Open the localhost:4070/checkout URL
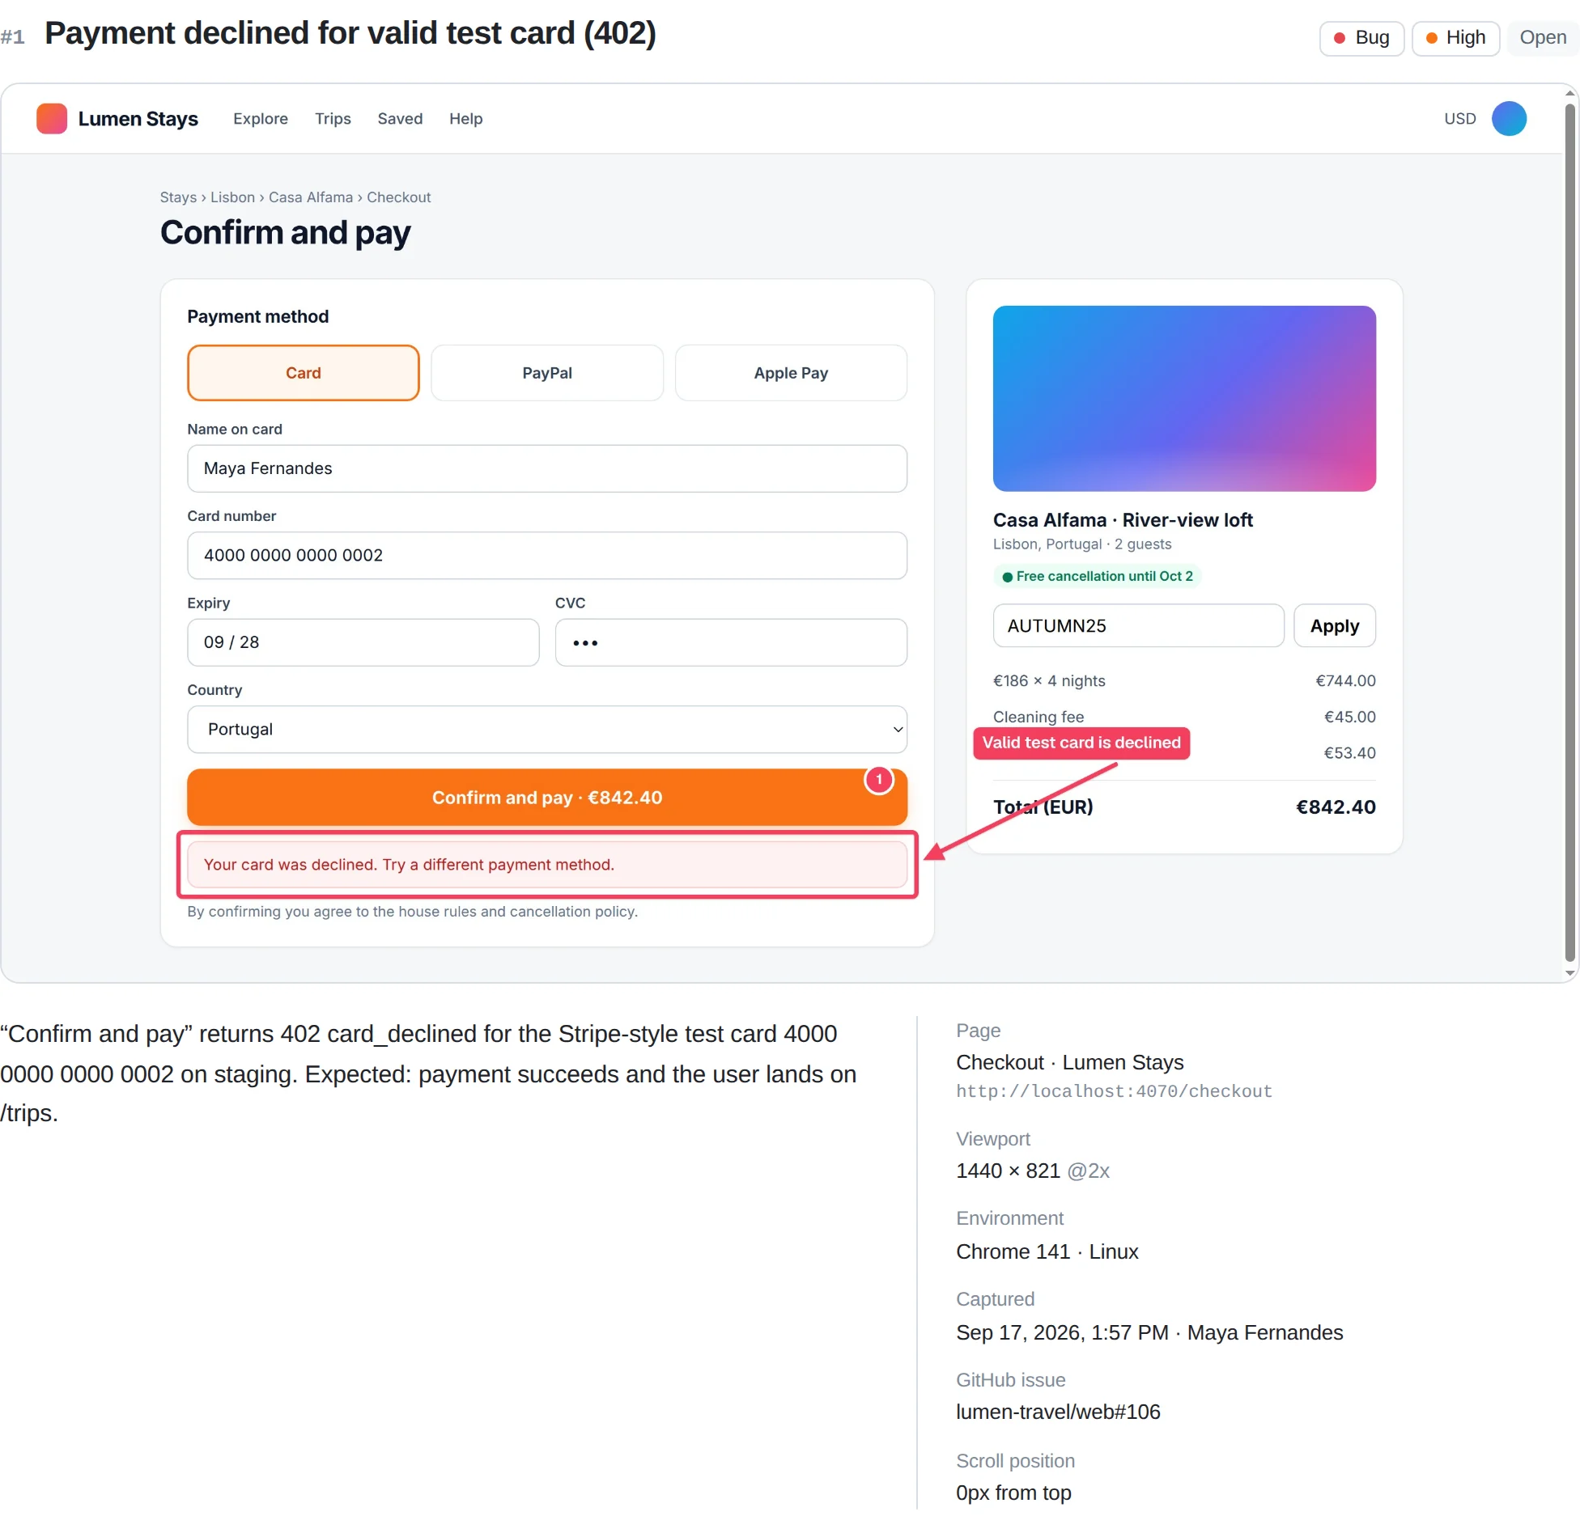Screen dimensions: 1580x1537 click(x=1114, y=1091)
